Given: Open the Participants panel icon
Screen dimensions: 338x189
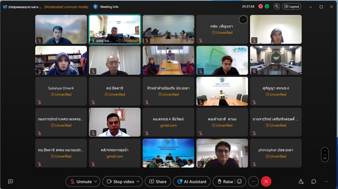Looking at the screenshot, I should (301, 181).
